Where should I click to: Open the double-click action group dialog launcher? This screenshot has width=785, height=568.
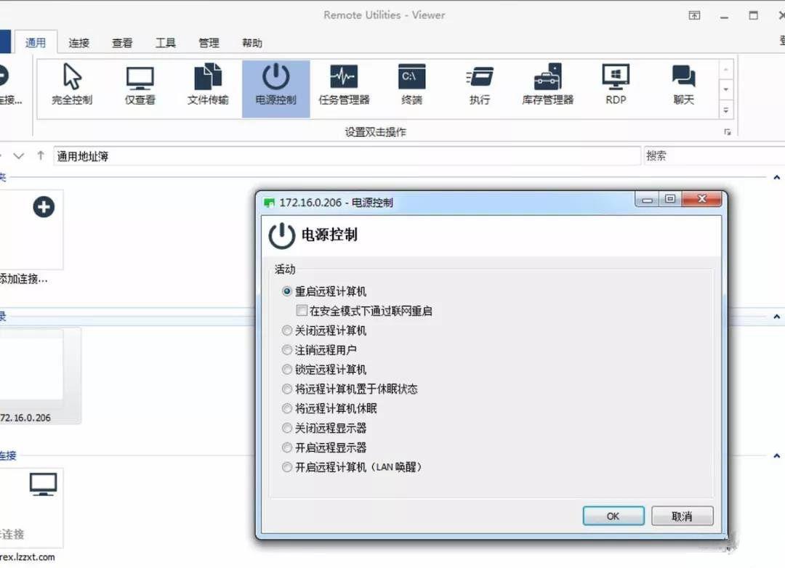point(728,132)
